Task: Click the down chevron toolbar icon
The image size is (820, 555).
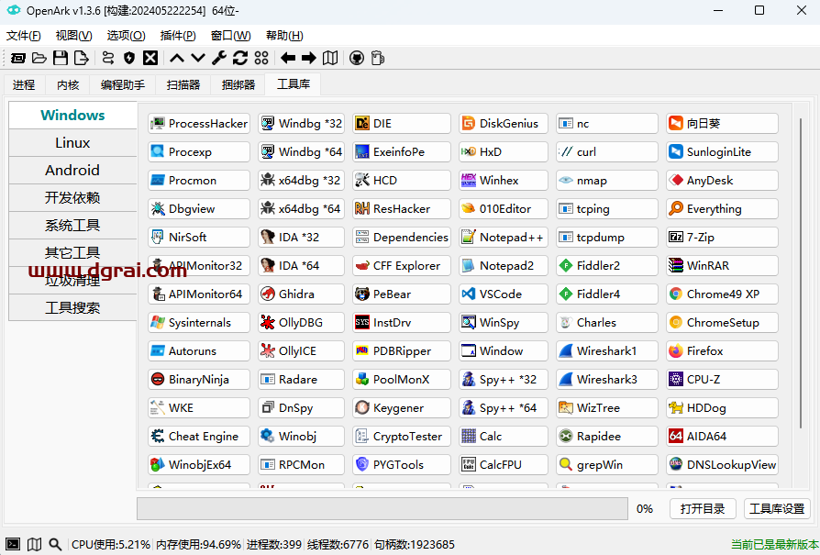Action: click(x=198, y=58)
